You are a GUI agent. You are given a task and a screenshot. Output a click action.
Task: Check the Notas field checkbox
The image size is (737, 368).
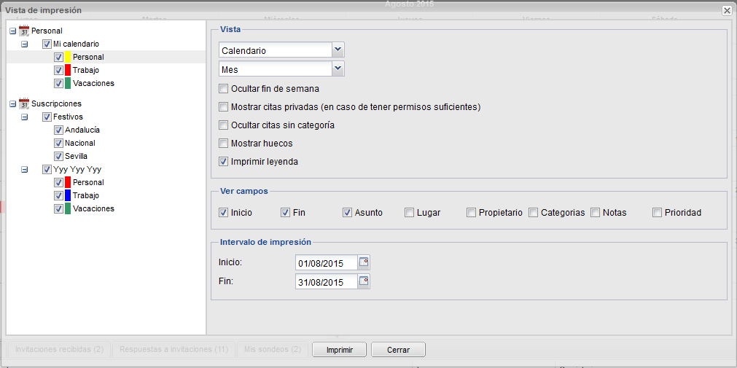(x=595, y=213)
